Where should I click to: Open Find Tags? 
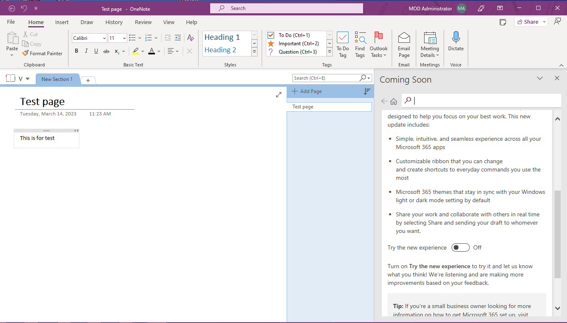click(x=360, y=45)
